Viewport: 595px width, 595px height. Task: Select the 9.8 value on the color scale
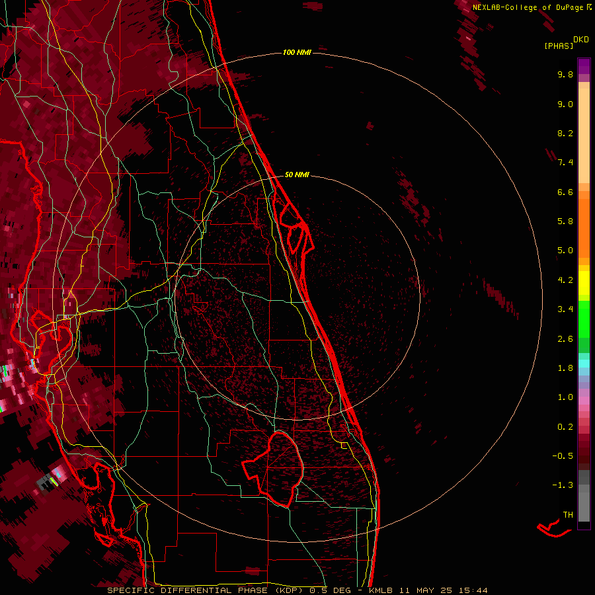click(x=565, y=74)
